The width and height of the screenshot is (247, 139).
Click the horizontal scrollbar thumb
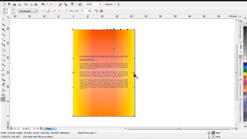coord(179,129)
